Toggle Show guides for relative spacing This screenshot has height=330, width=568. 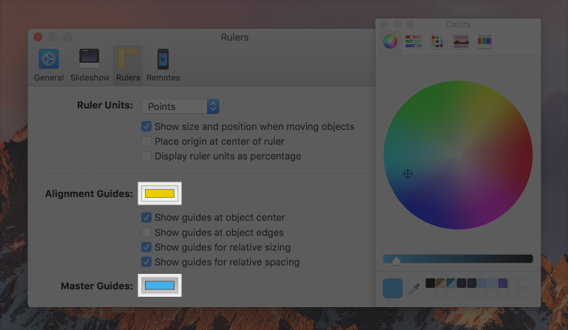(146, 262)
